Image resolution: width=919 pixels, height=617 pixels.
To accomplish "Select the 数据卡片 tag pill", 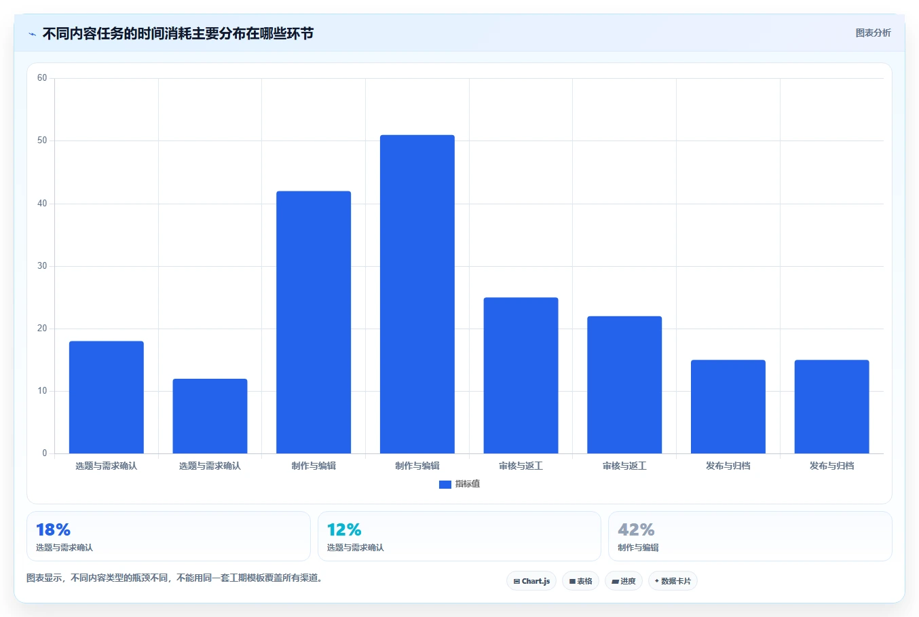I will pyautogui.click(x=673, y=581).
